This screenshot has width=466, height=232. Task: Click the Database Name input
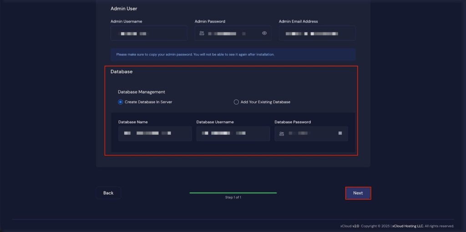(x=155, y=134)
